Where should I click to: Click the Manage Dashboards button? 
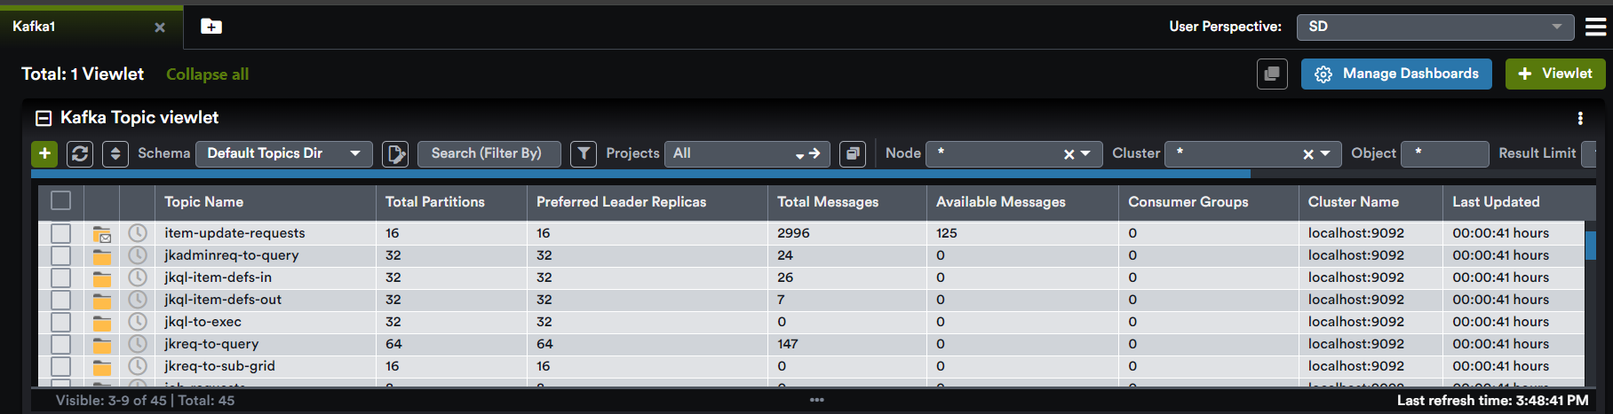point(1396,74)
